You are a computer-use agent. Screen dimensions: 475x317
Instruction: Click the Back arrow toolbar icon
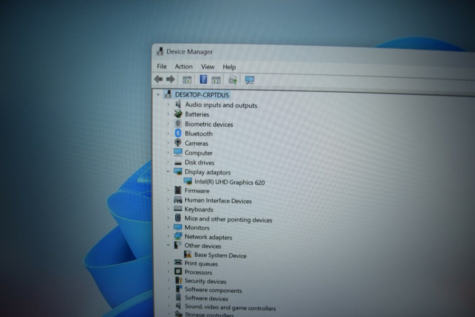(159, 79)
